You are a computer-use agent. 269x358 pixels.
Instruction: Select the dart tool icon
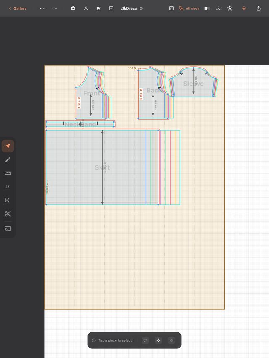(x=7, y=186)
